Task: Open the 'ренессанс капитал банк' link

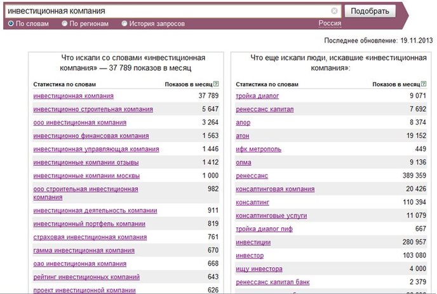Action: tap(272, 282)
